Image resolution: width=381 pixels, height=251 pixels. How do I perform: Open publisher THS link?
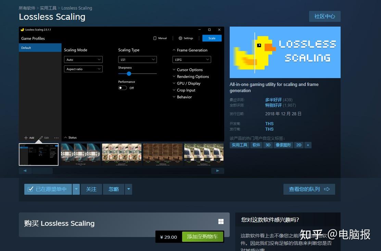click(269, 129)
